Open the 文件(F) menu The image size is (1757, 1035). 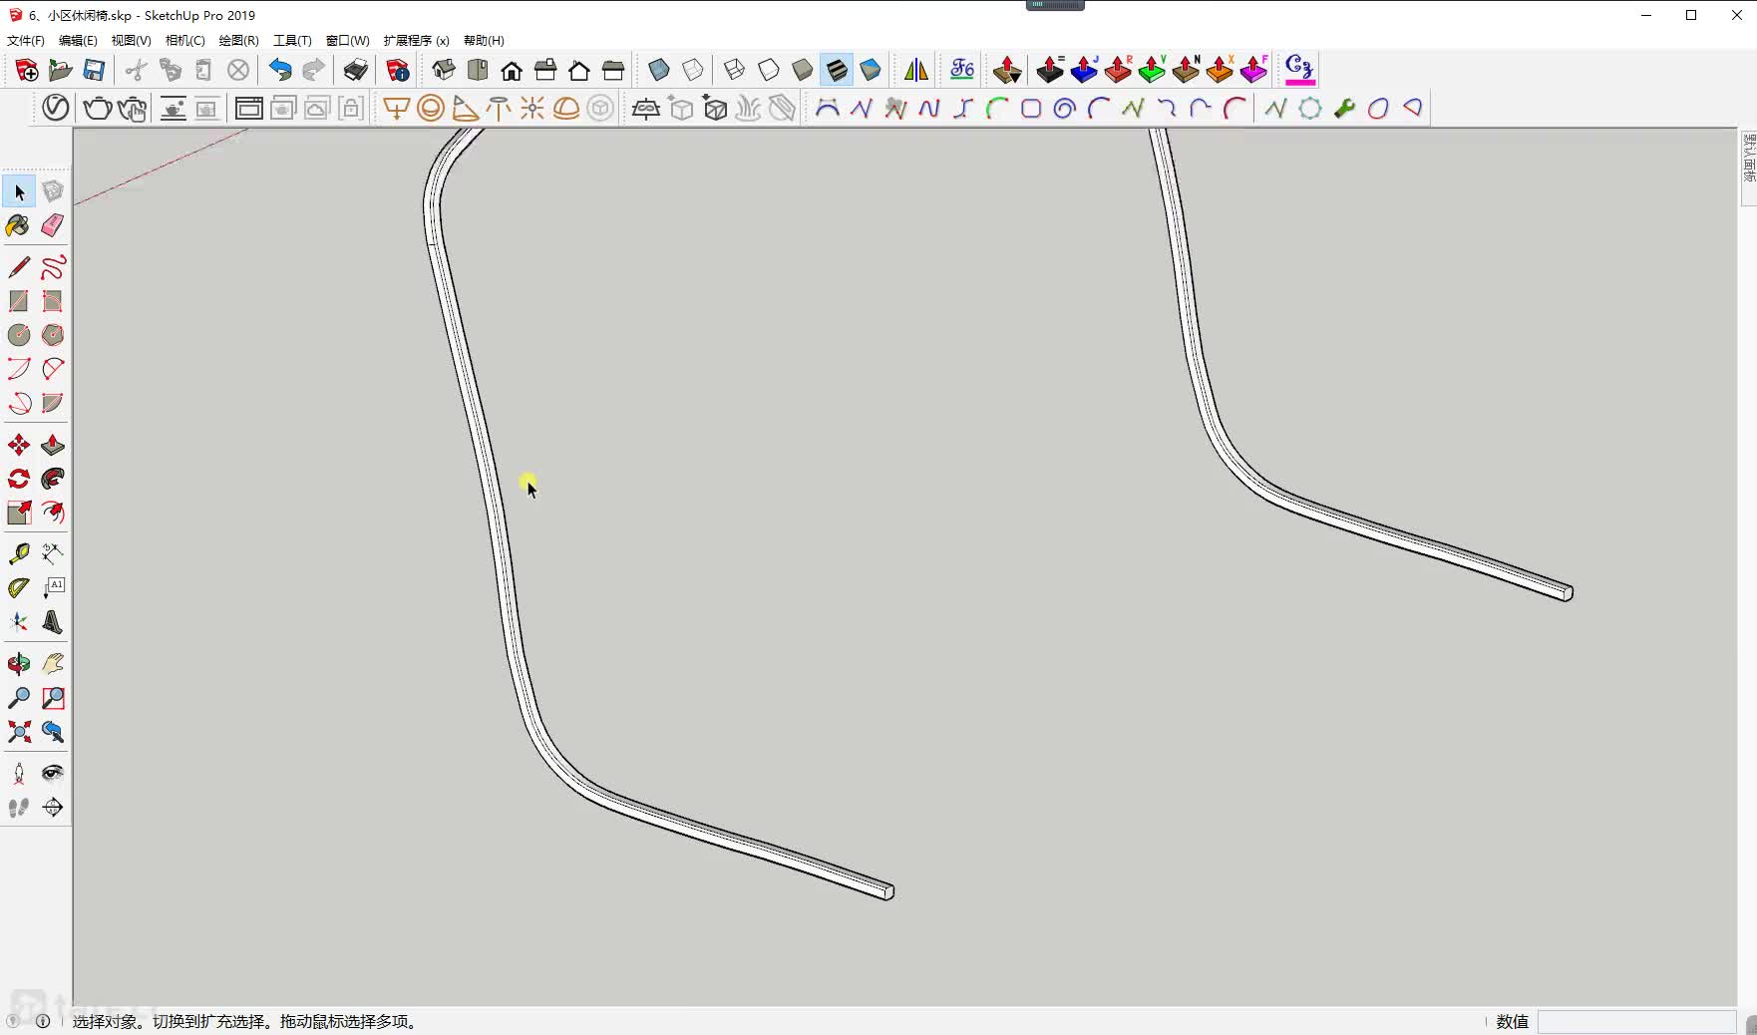coord(26,41)
